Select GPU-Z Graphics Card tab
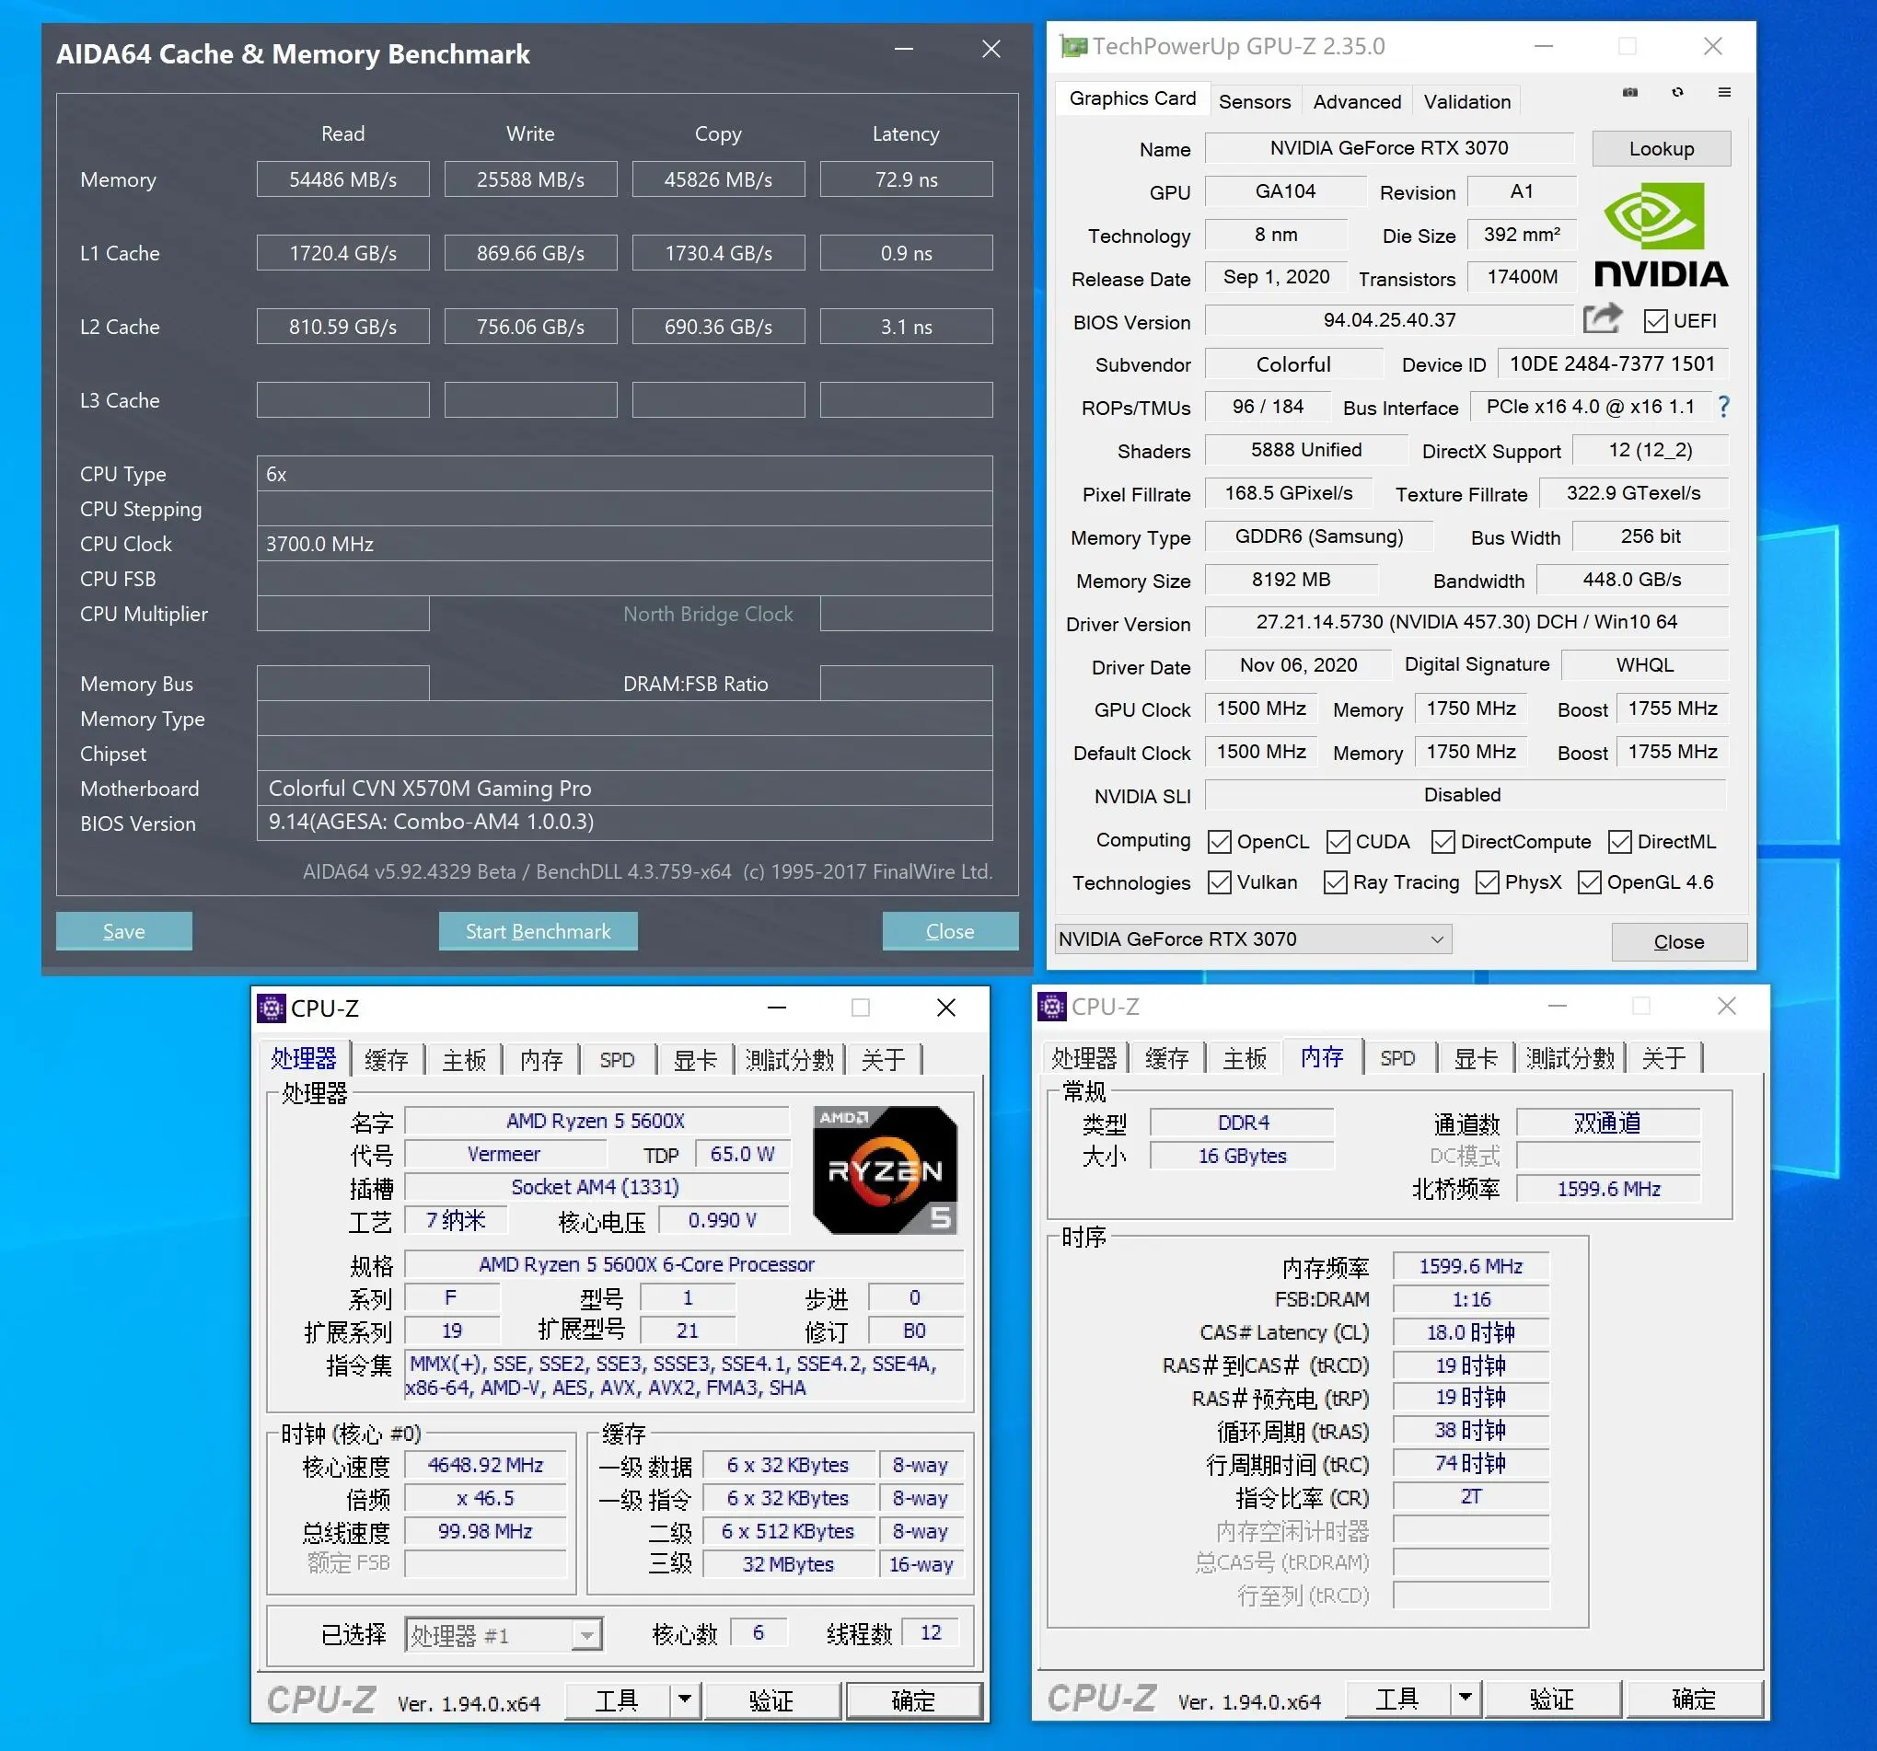 (x=1132, y=98)
